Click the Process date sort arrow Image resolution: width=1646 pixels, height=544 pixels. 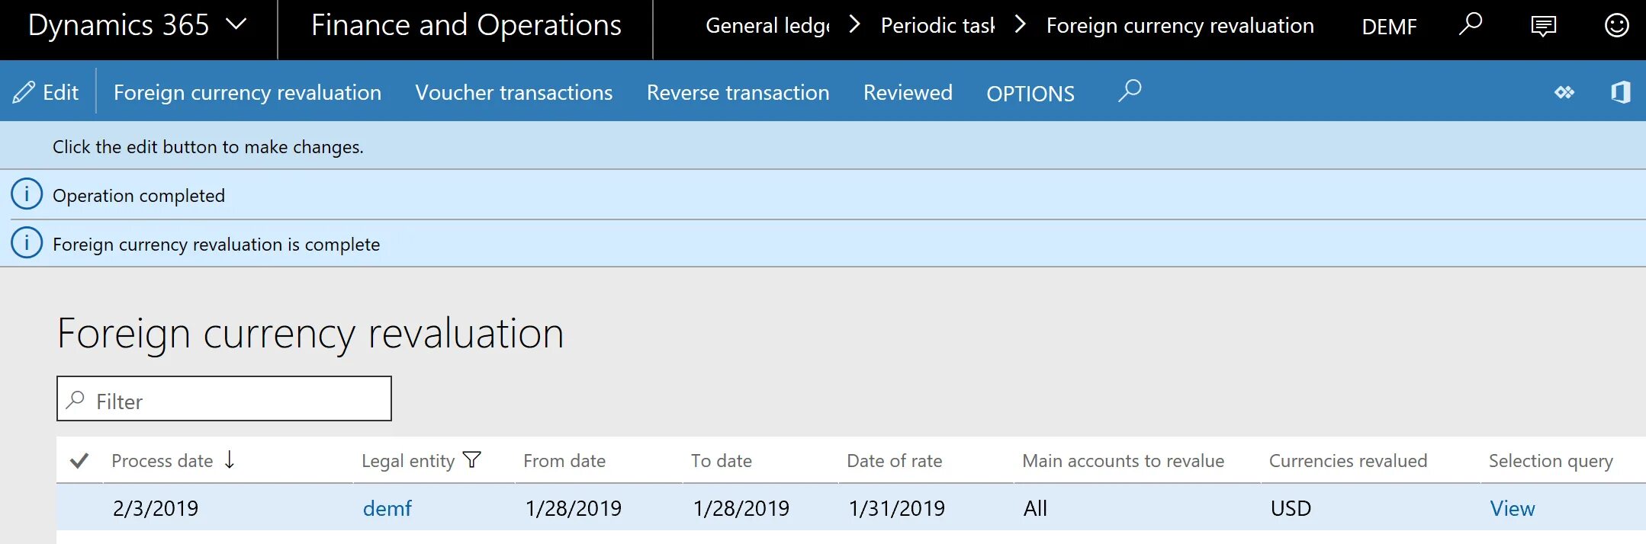point(230,459)
